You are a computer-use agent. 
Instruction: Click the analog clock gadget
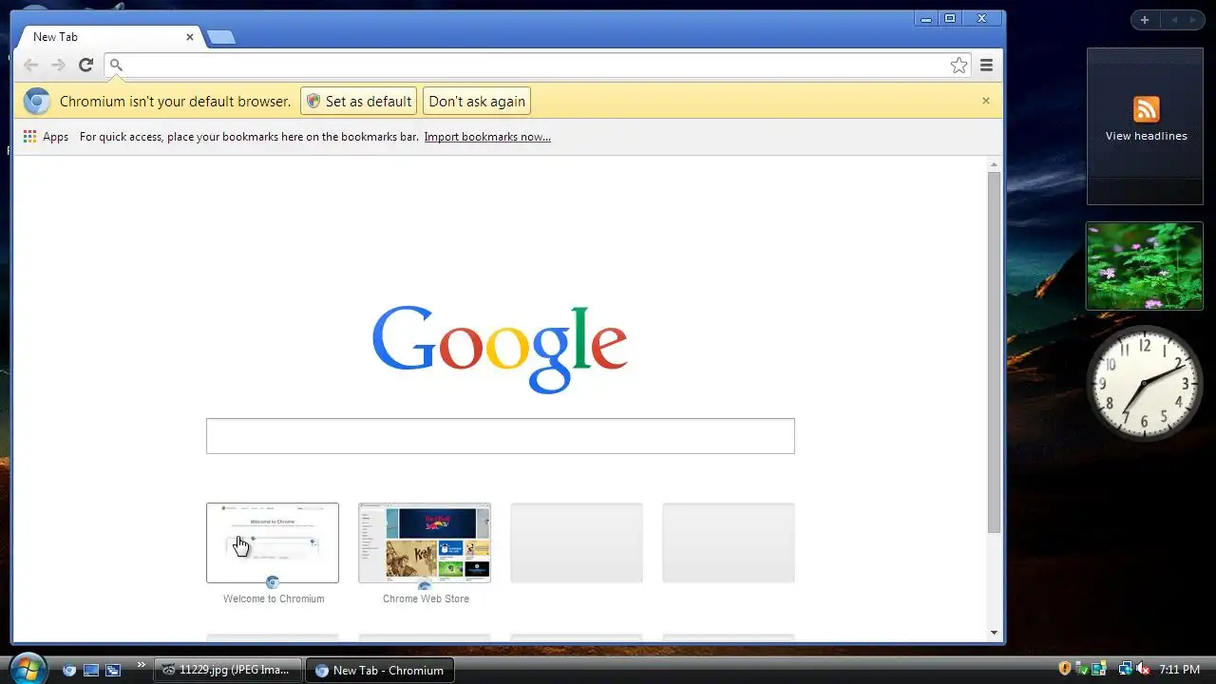coord(1145,384)
